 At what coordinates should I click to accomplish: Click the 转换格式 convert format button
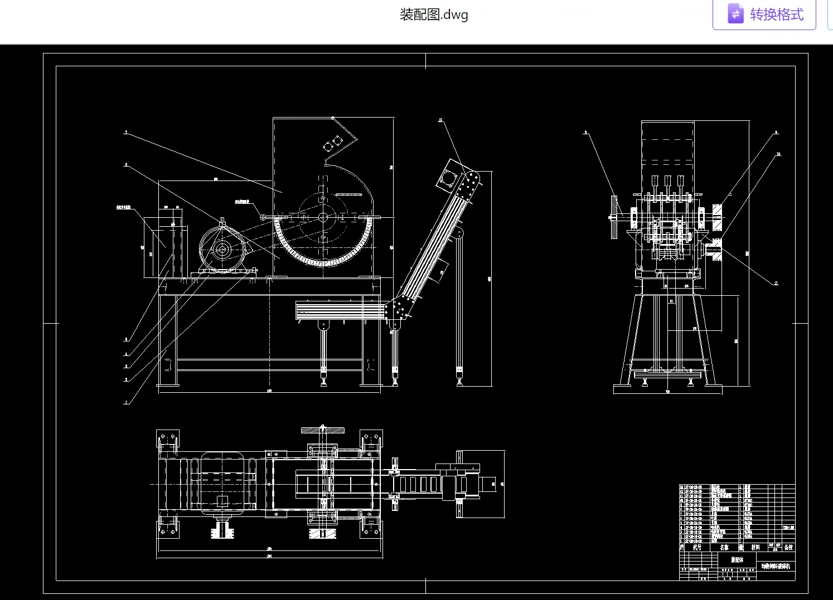pyautogui.click(x=764, y=14)
